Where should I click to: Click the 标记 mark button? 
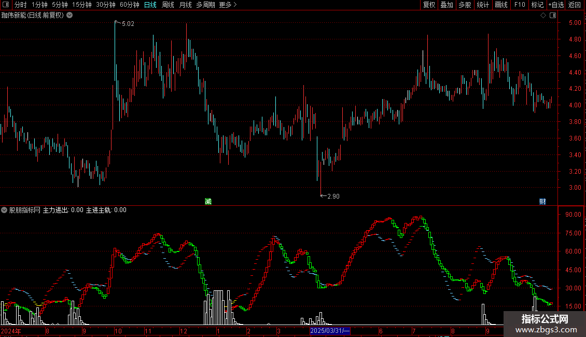(x=537, y=5)
